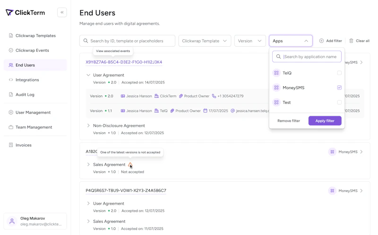Viewport: 378px width, 235px height.
Task: Open User Management section
Action: click(x=35, y=112)
